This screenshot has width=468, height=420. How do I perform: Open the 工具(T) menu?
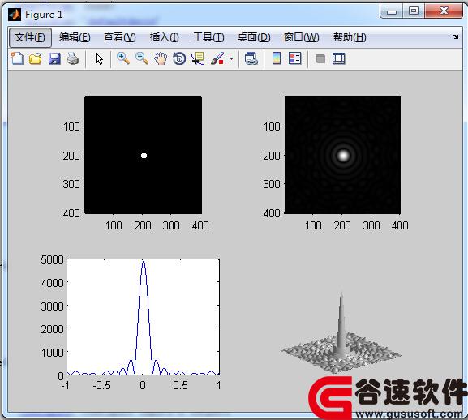click(x=208, y=37)
